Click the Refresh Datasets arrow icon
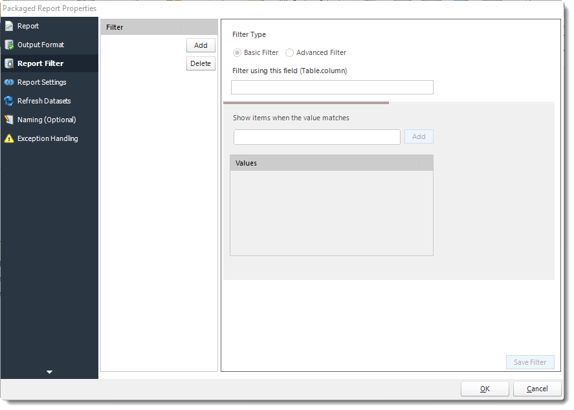The height and width of the screenshot is (410, 574). tap(9, 101)
